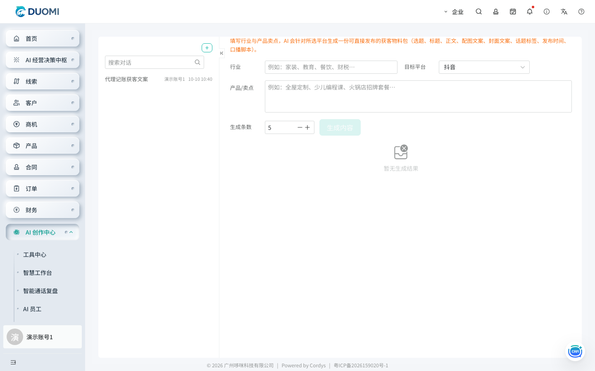Viewport: 595px width, 371px height.
Task: Click the magnifier in 搜索对话 box
Action: tap(198, 62)
